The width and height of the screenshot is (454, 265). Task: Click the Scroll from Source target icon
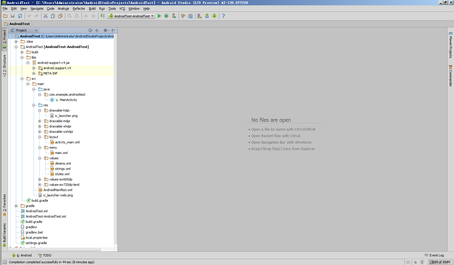click(90, 30)
